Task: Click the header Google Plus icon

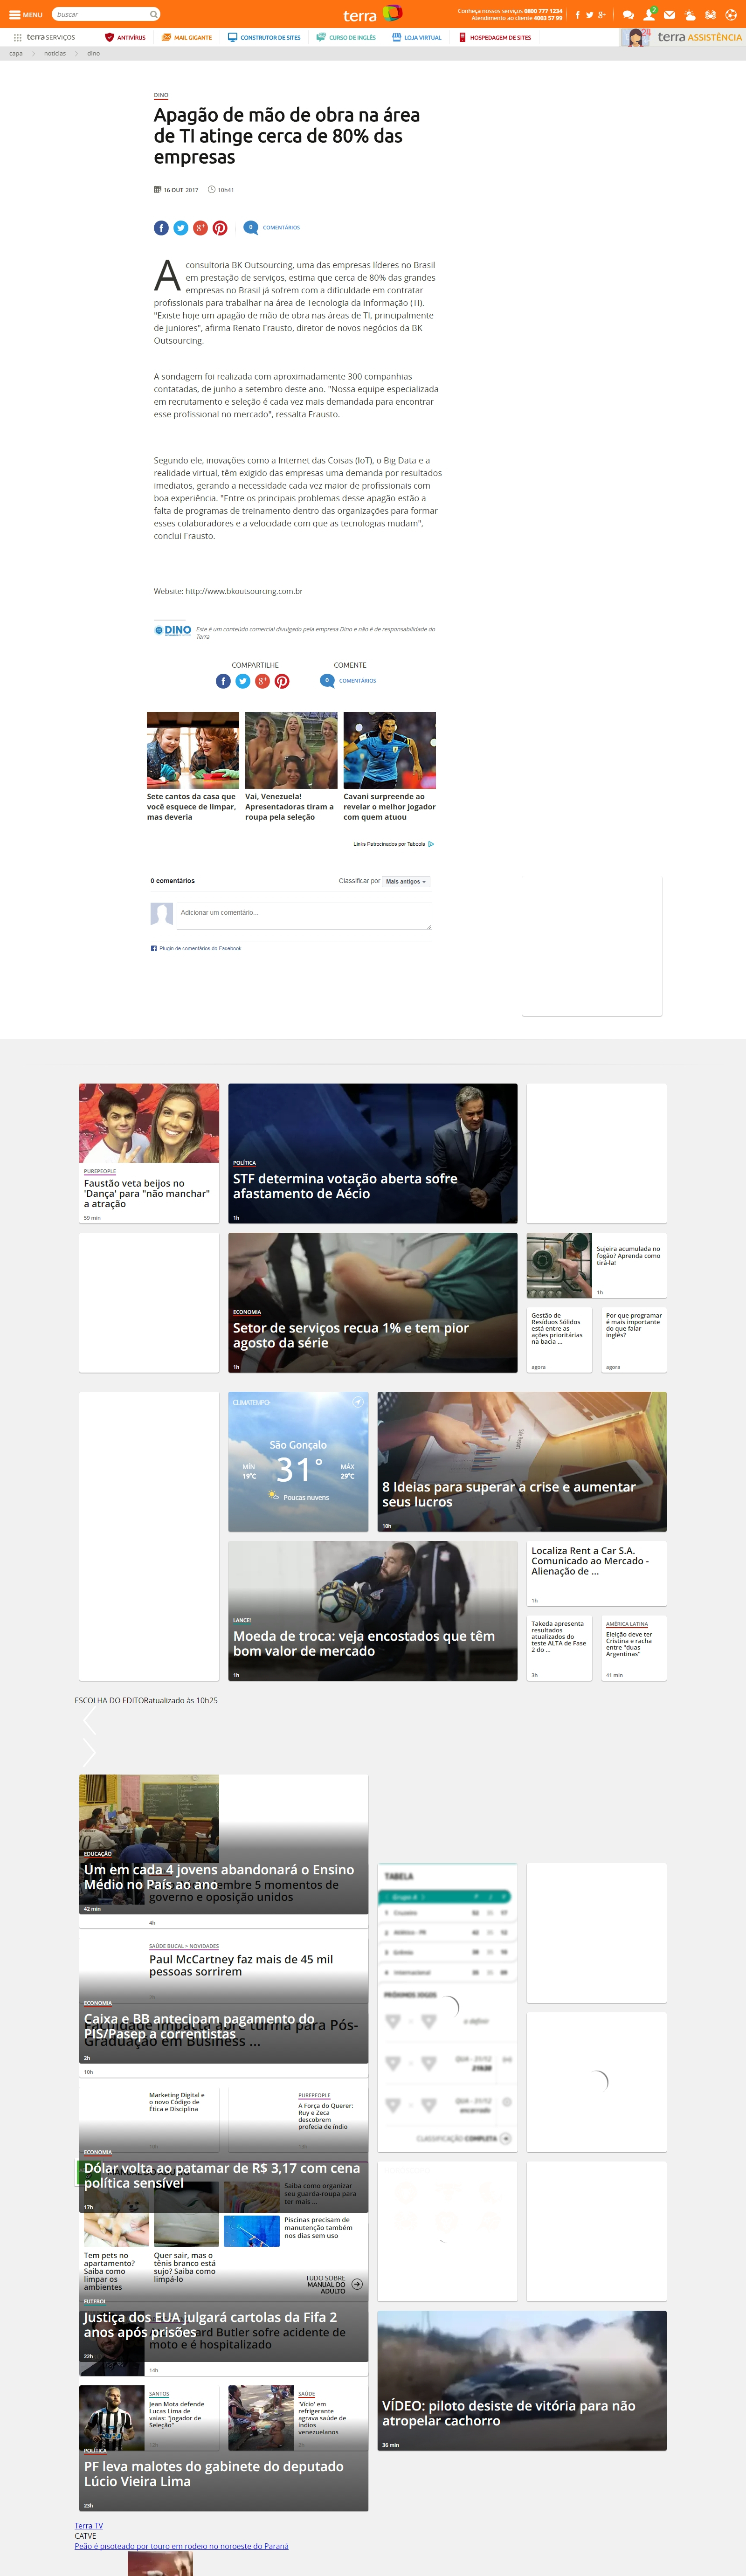Action: point(601,15)
